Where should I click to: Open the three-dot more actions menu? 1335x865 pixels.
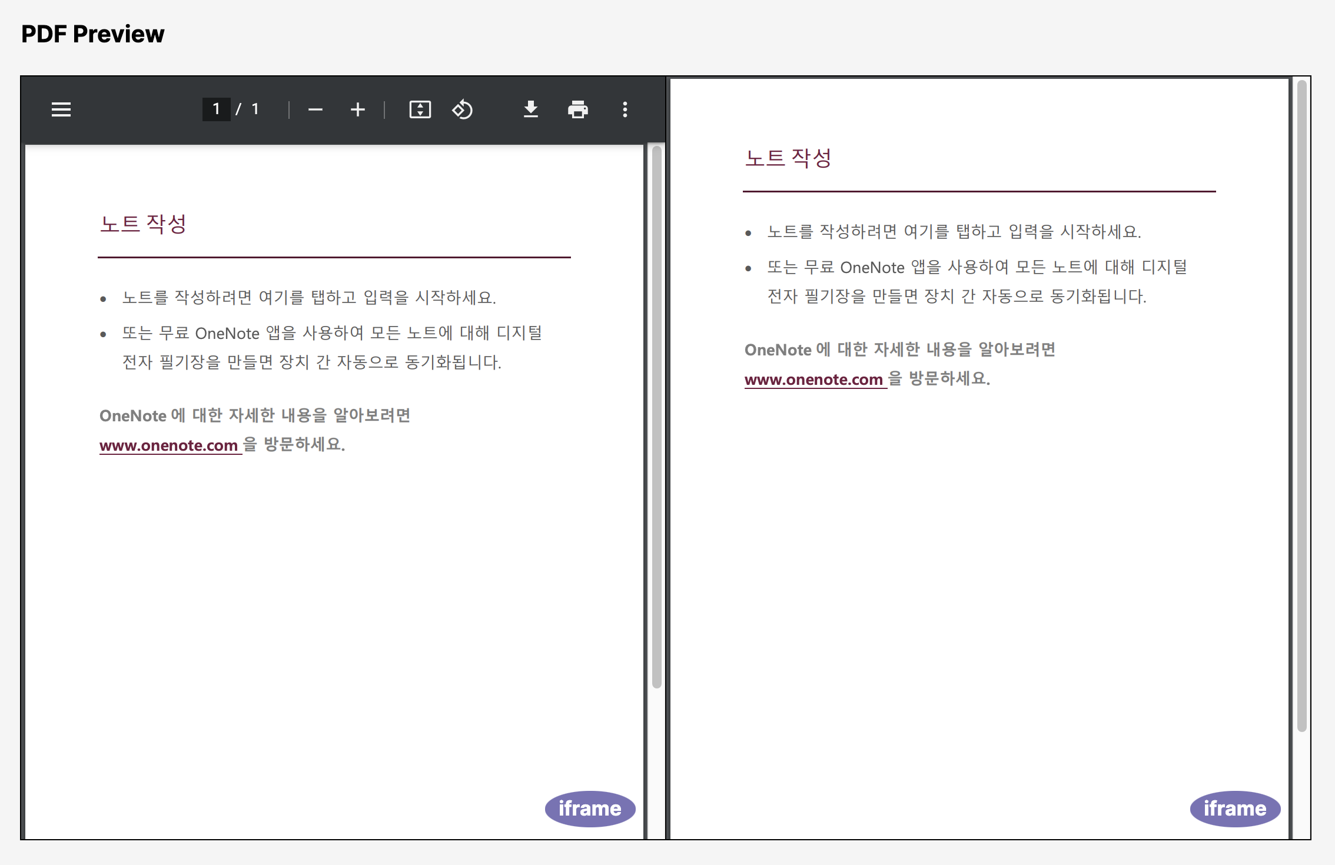(625, 109)
